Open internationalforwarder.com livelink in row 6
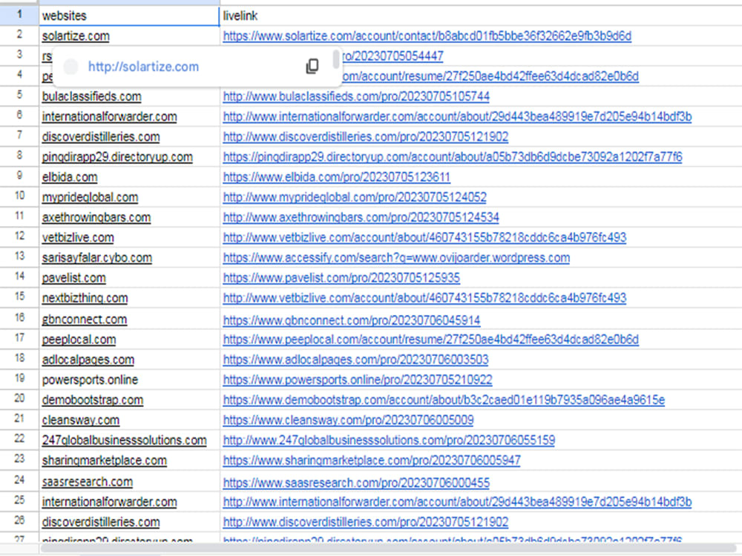Screen dimensions: 742x556 click(457, 117)
